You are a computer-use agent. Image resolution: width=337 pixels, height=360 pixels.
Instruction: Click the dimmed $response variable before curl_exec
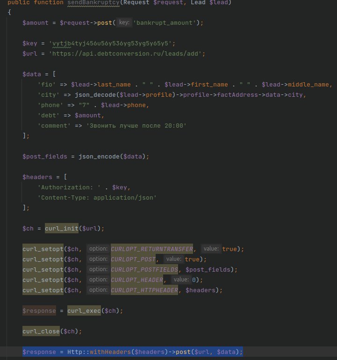coord(39,310)
